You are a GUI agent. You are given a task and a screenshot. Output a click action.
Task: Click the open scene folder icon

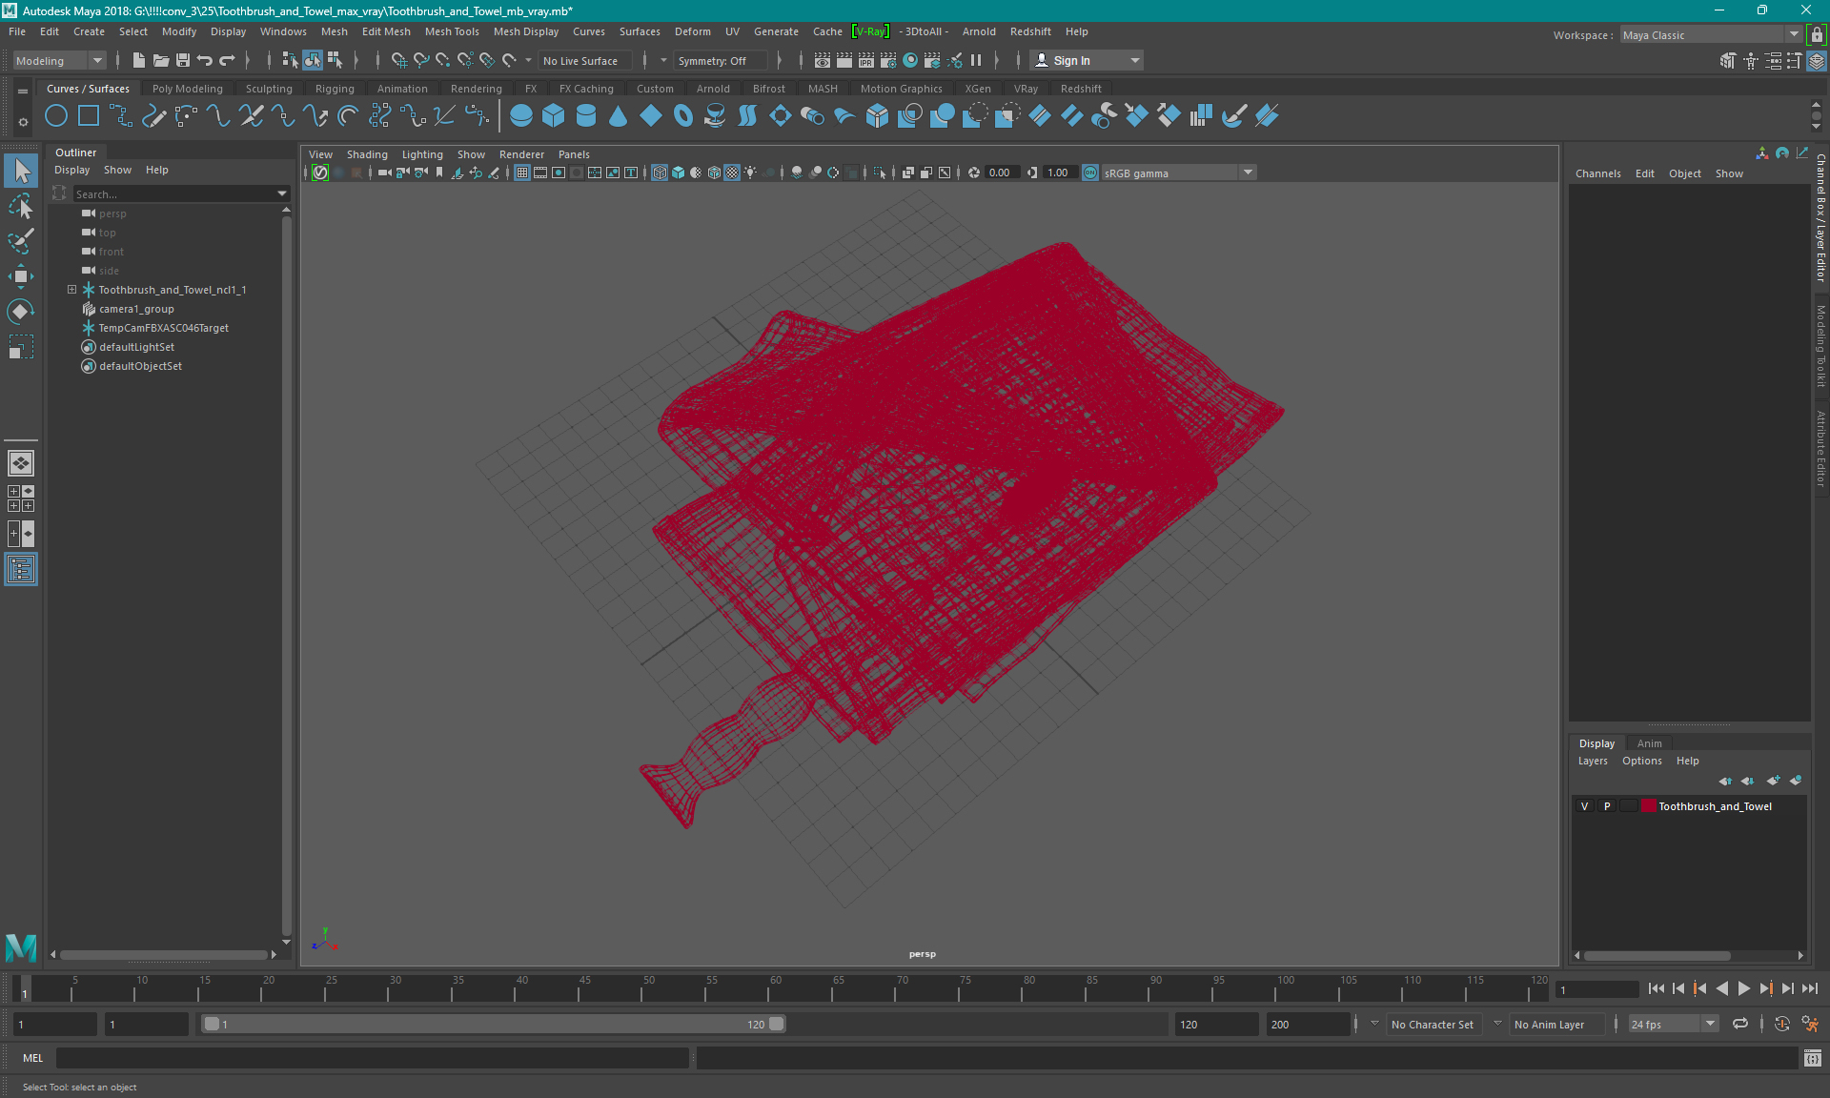point(161,60)
